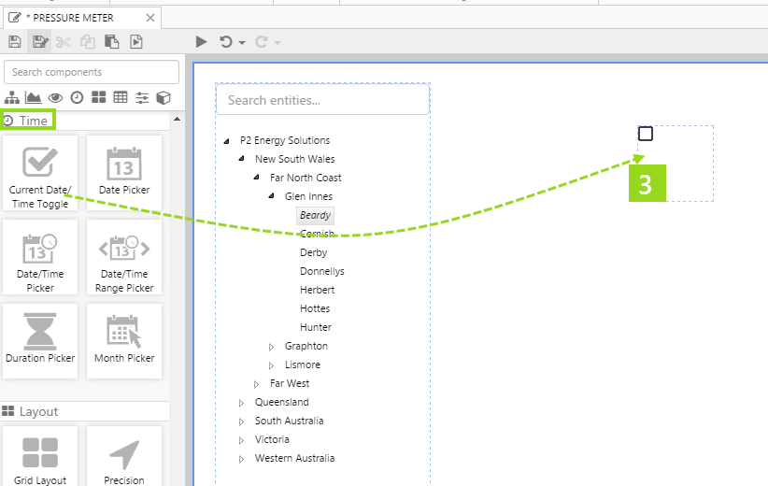Jump to the Layout grid category icon
This screenshot has width=768, height=486.
99,97
